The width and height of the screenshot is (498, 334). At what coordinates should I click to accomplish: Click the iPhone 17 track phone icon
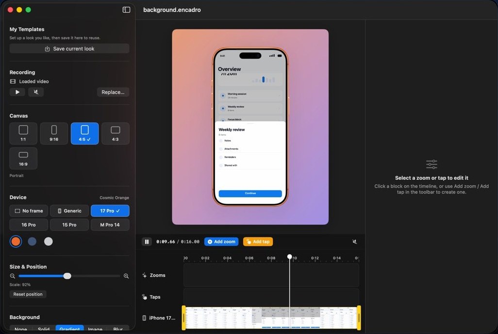point(144,318)
